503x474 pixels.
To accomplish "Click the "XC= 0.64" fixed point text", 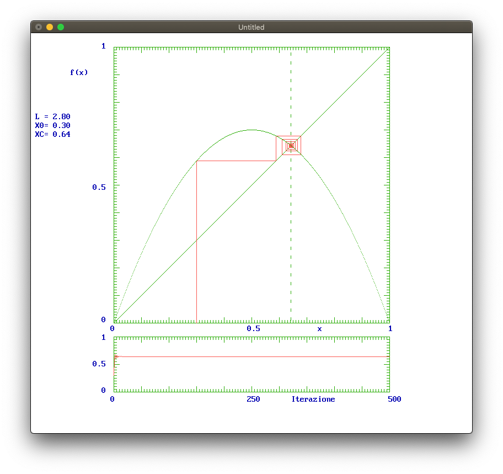I will (52, 134).
